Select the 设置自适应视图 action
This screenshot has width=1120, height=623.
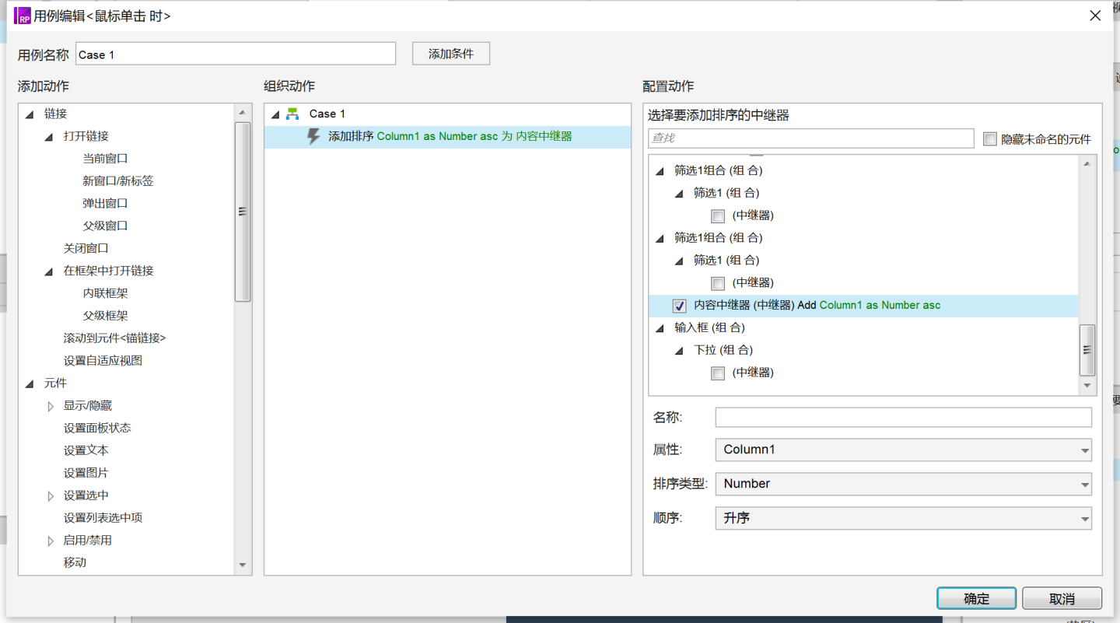pos(103,361)
